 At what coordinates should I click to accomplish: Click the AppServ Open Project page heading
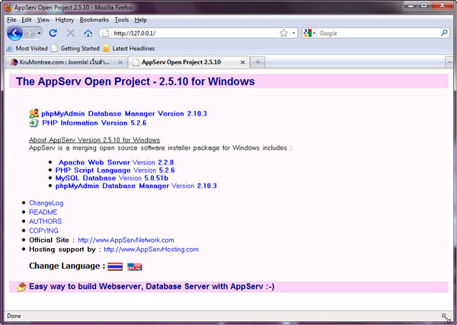[x=136, y=81]
